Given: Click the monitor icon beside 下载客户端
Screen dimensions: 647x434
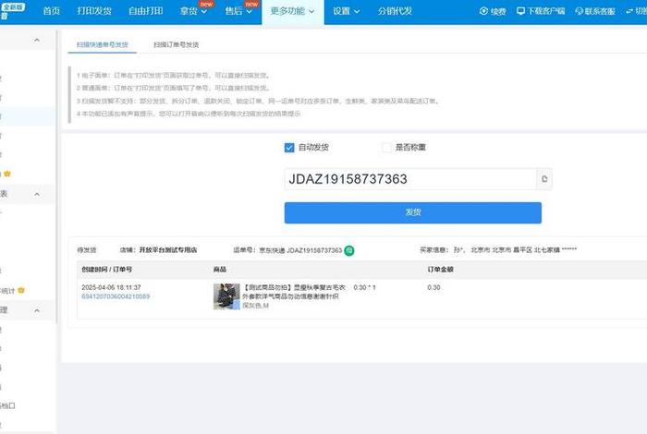Looking at the screenshot, I should (520, 11).
